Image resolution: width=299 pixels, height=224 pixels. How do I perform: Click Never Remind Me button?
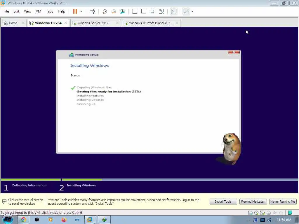pyautogui.click(x=283, y=202)
